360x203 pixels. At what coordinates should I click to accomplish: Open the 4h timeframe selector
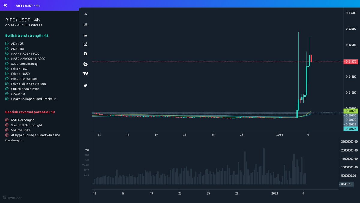[85, 14]
